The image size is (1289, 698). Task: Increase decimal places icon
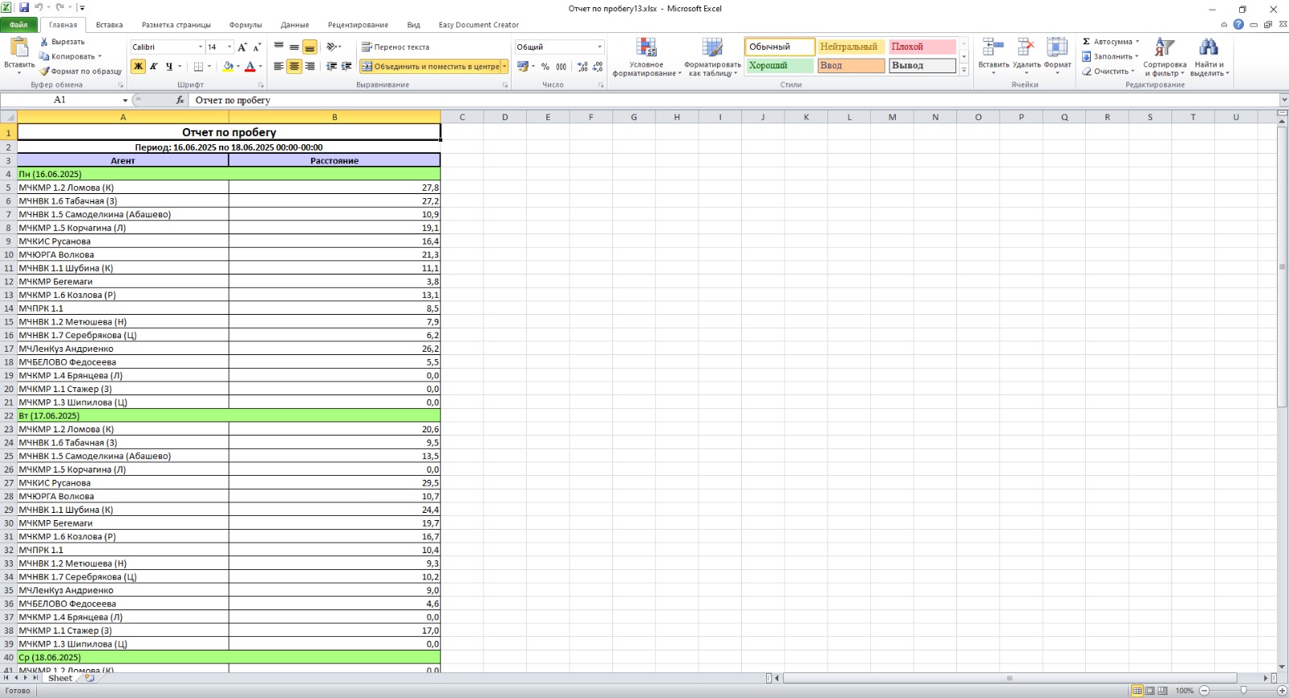pyautogui.click(x=582, y=67)
